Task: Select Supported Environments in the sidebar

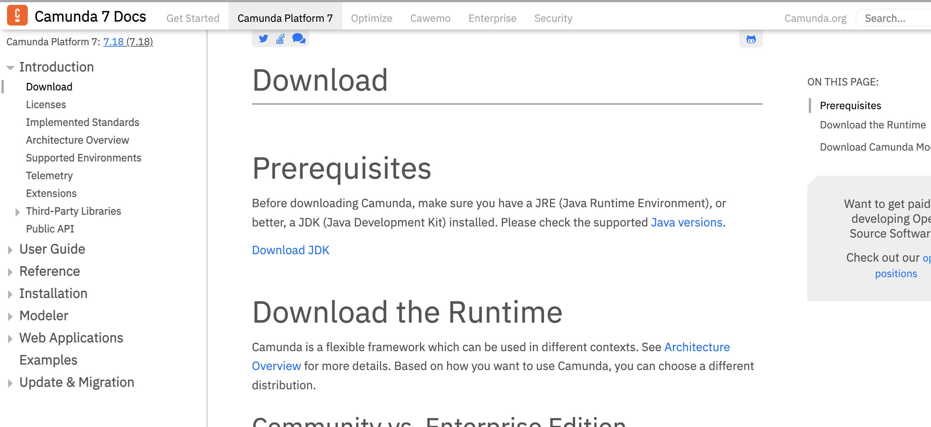Action: [x=84, y=158]
